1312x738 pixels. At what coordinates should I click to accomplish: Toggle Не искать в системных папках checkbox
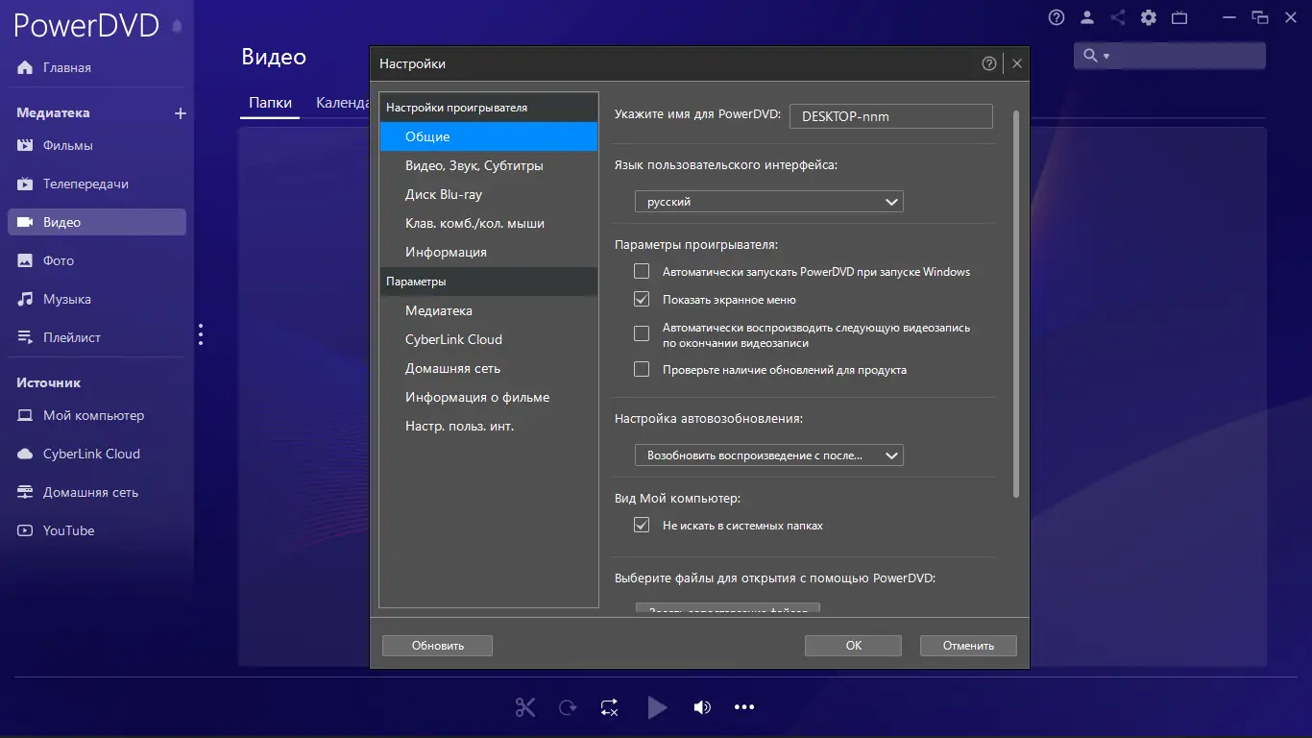point(642,526)
